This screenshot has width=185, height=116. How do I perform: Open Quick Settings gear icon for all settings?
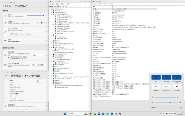[181, 108]
